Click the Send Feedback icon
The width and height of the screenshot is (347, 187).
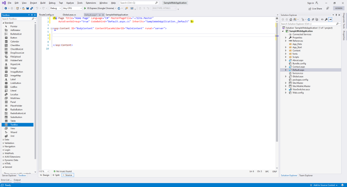tap(327, 8)
